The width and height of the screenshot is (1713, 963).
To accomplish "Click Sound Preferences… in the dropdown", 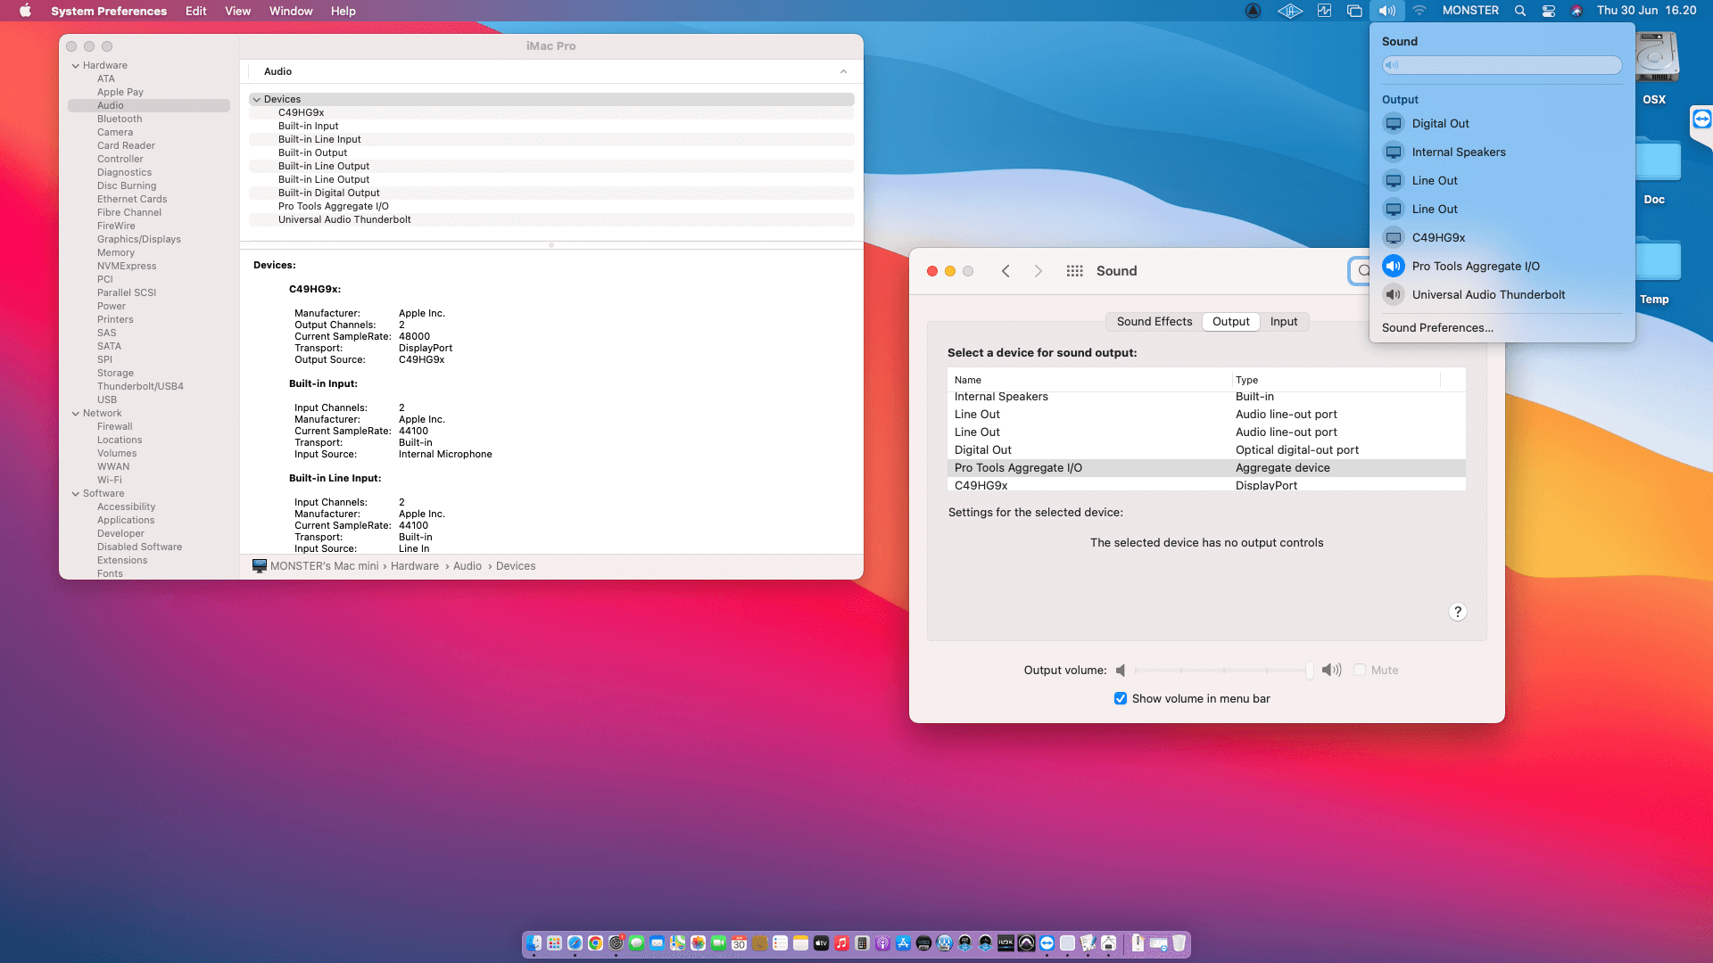I will coord(1437,328).
